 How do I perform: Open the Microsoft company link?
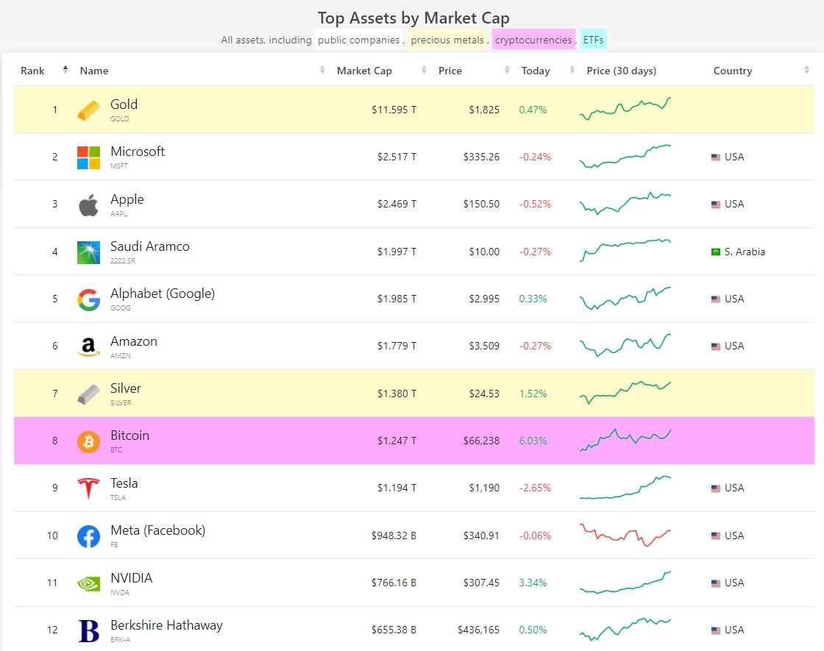pos(138,152)
